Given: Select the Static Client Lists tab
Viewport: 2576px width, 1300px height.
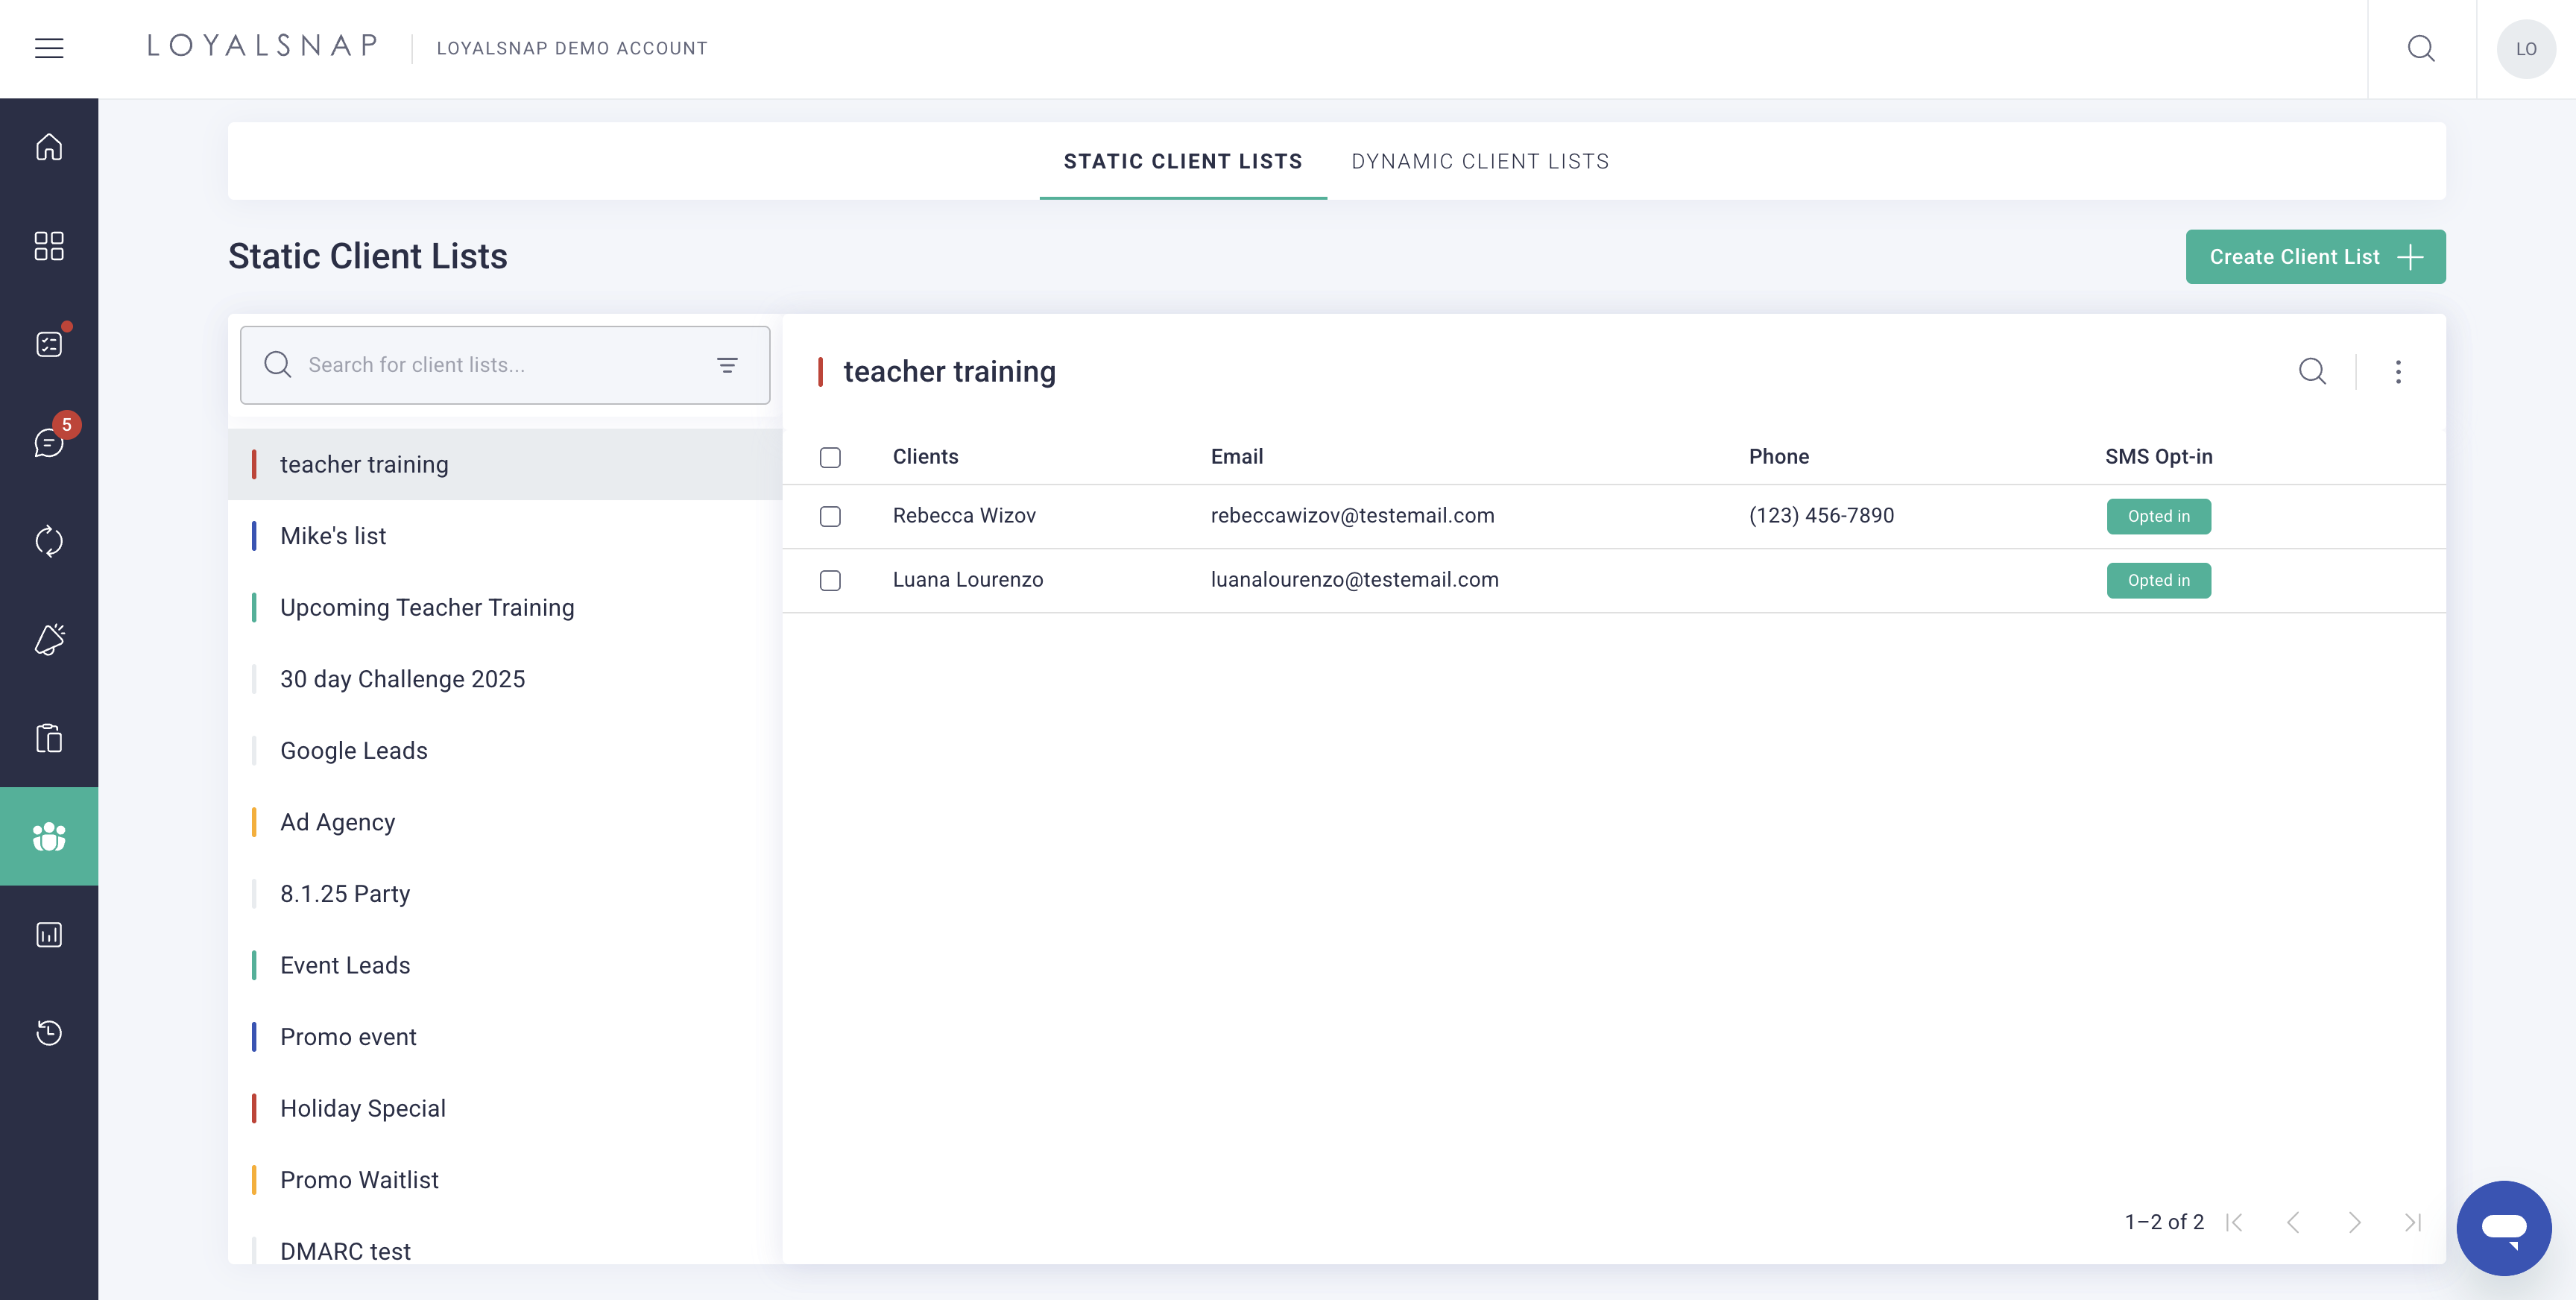Looking at the screenshot, I should click(1183, 161).
